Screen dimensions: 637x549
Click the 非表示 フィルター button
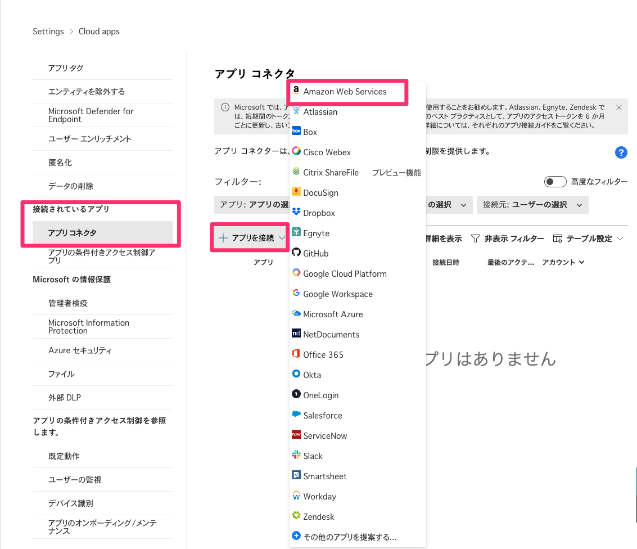[x=507, y=238]
